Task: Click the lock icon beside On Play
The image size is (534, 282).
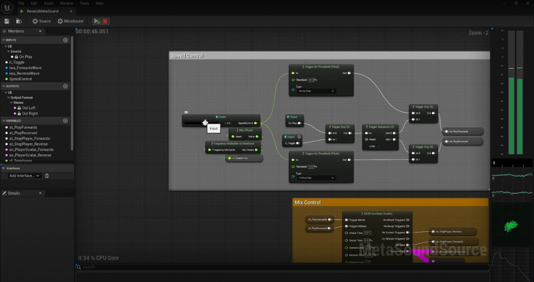Action: [16, 57]
